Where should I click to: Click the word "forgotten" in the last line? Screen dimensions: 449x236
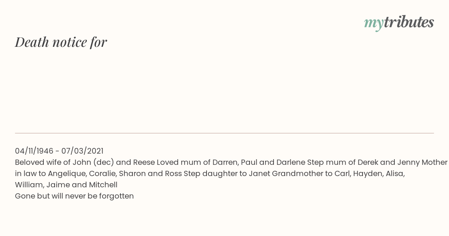click(x=116, y=196)
